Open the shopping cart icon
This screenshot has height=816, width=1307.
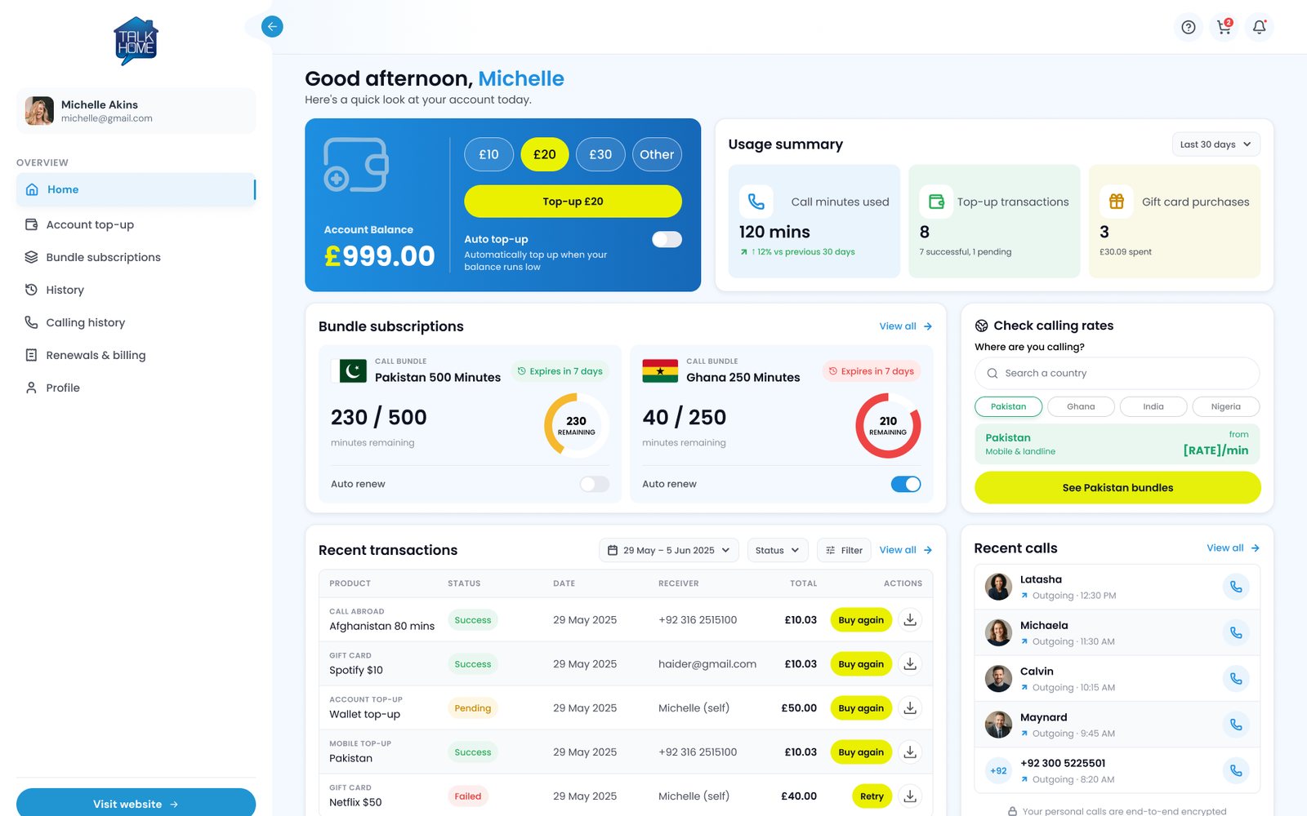coord(1224,27)
